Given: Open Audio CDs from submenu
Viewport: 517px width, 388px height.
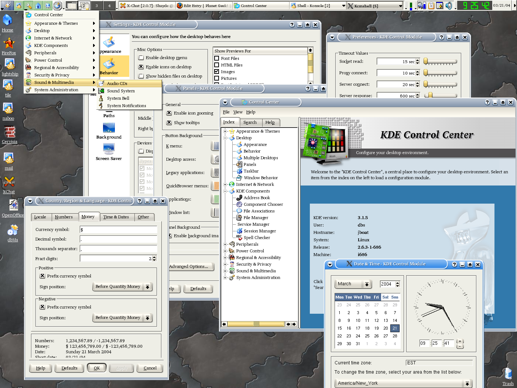Looking at the screenshot, I should tap(130, 84).
